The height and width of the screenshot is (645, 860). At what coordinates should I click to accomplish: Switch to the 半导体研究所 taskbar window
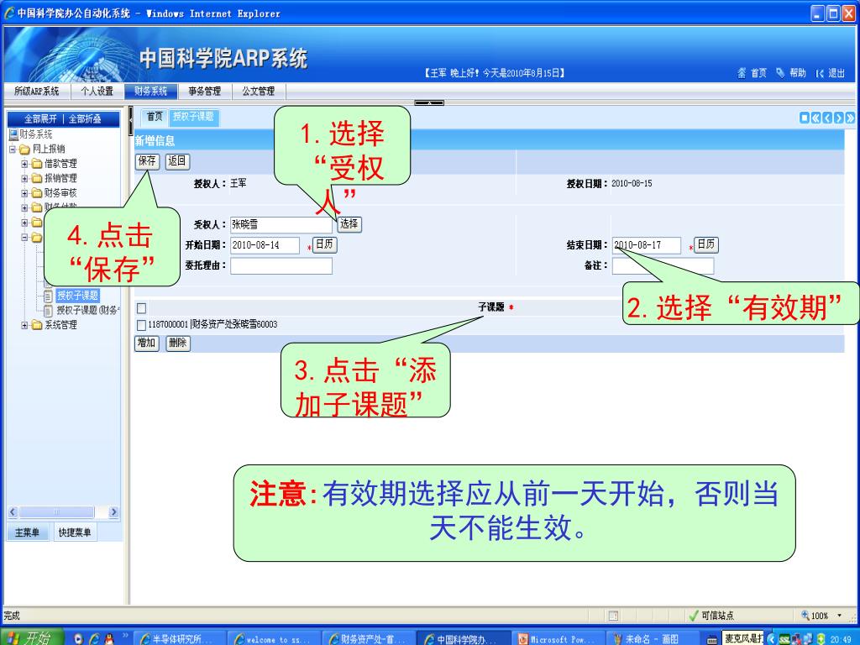179,639
